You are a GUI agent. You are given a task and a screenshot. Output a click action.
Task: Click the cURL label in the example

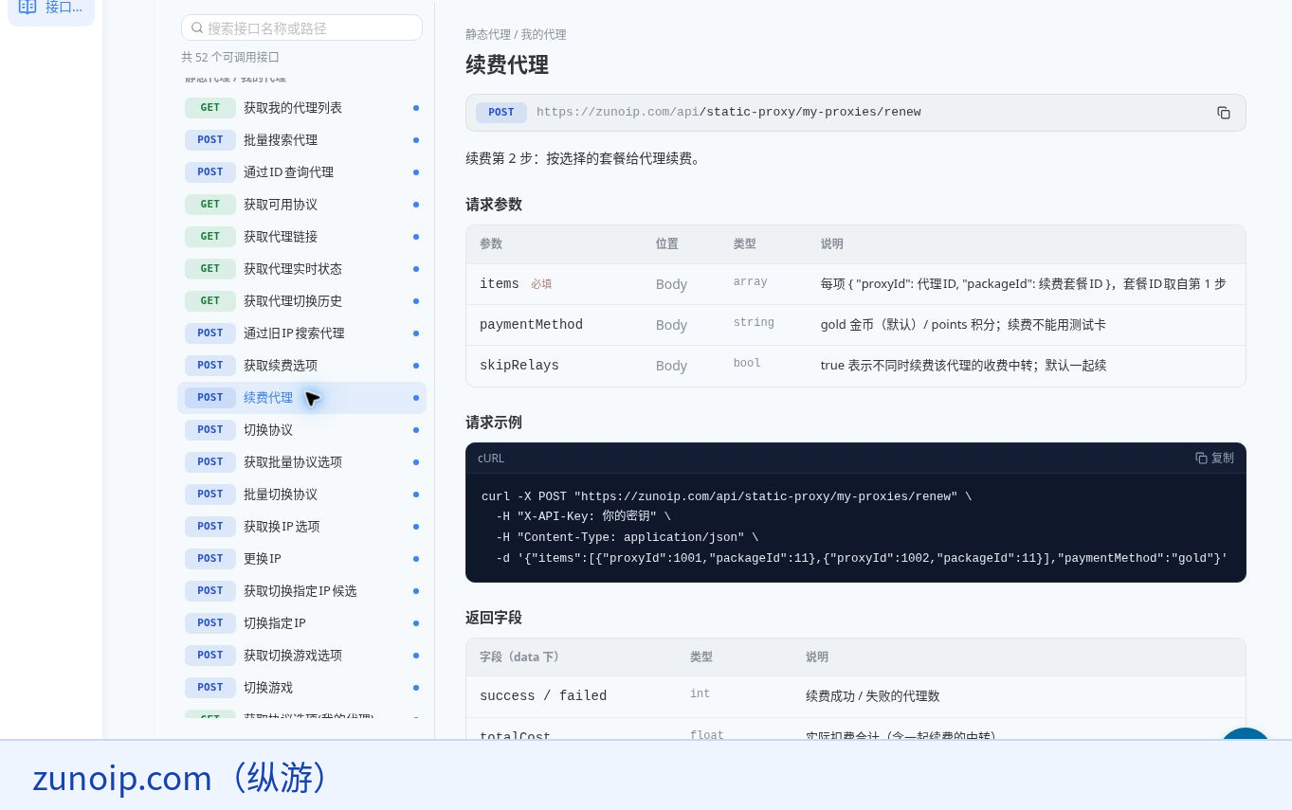tap(491, 459)
